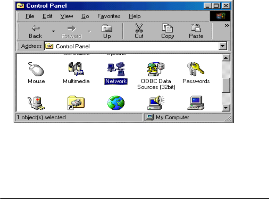The image size is (269, 199).
Task: Open the power plug battery icon
Action: coord(36,103)
